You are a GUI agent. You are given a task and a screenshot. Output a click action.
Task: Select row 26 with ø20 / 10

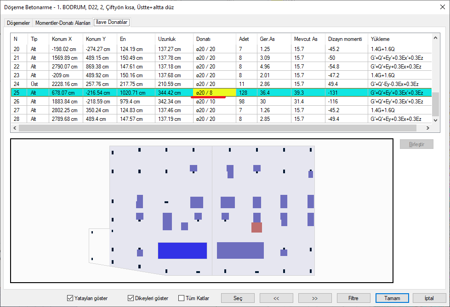[221, 101]
